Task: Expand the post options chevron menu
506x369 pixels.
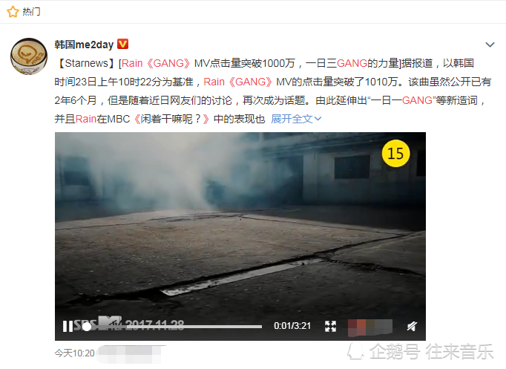Action: point(490,45)
